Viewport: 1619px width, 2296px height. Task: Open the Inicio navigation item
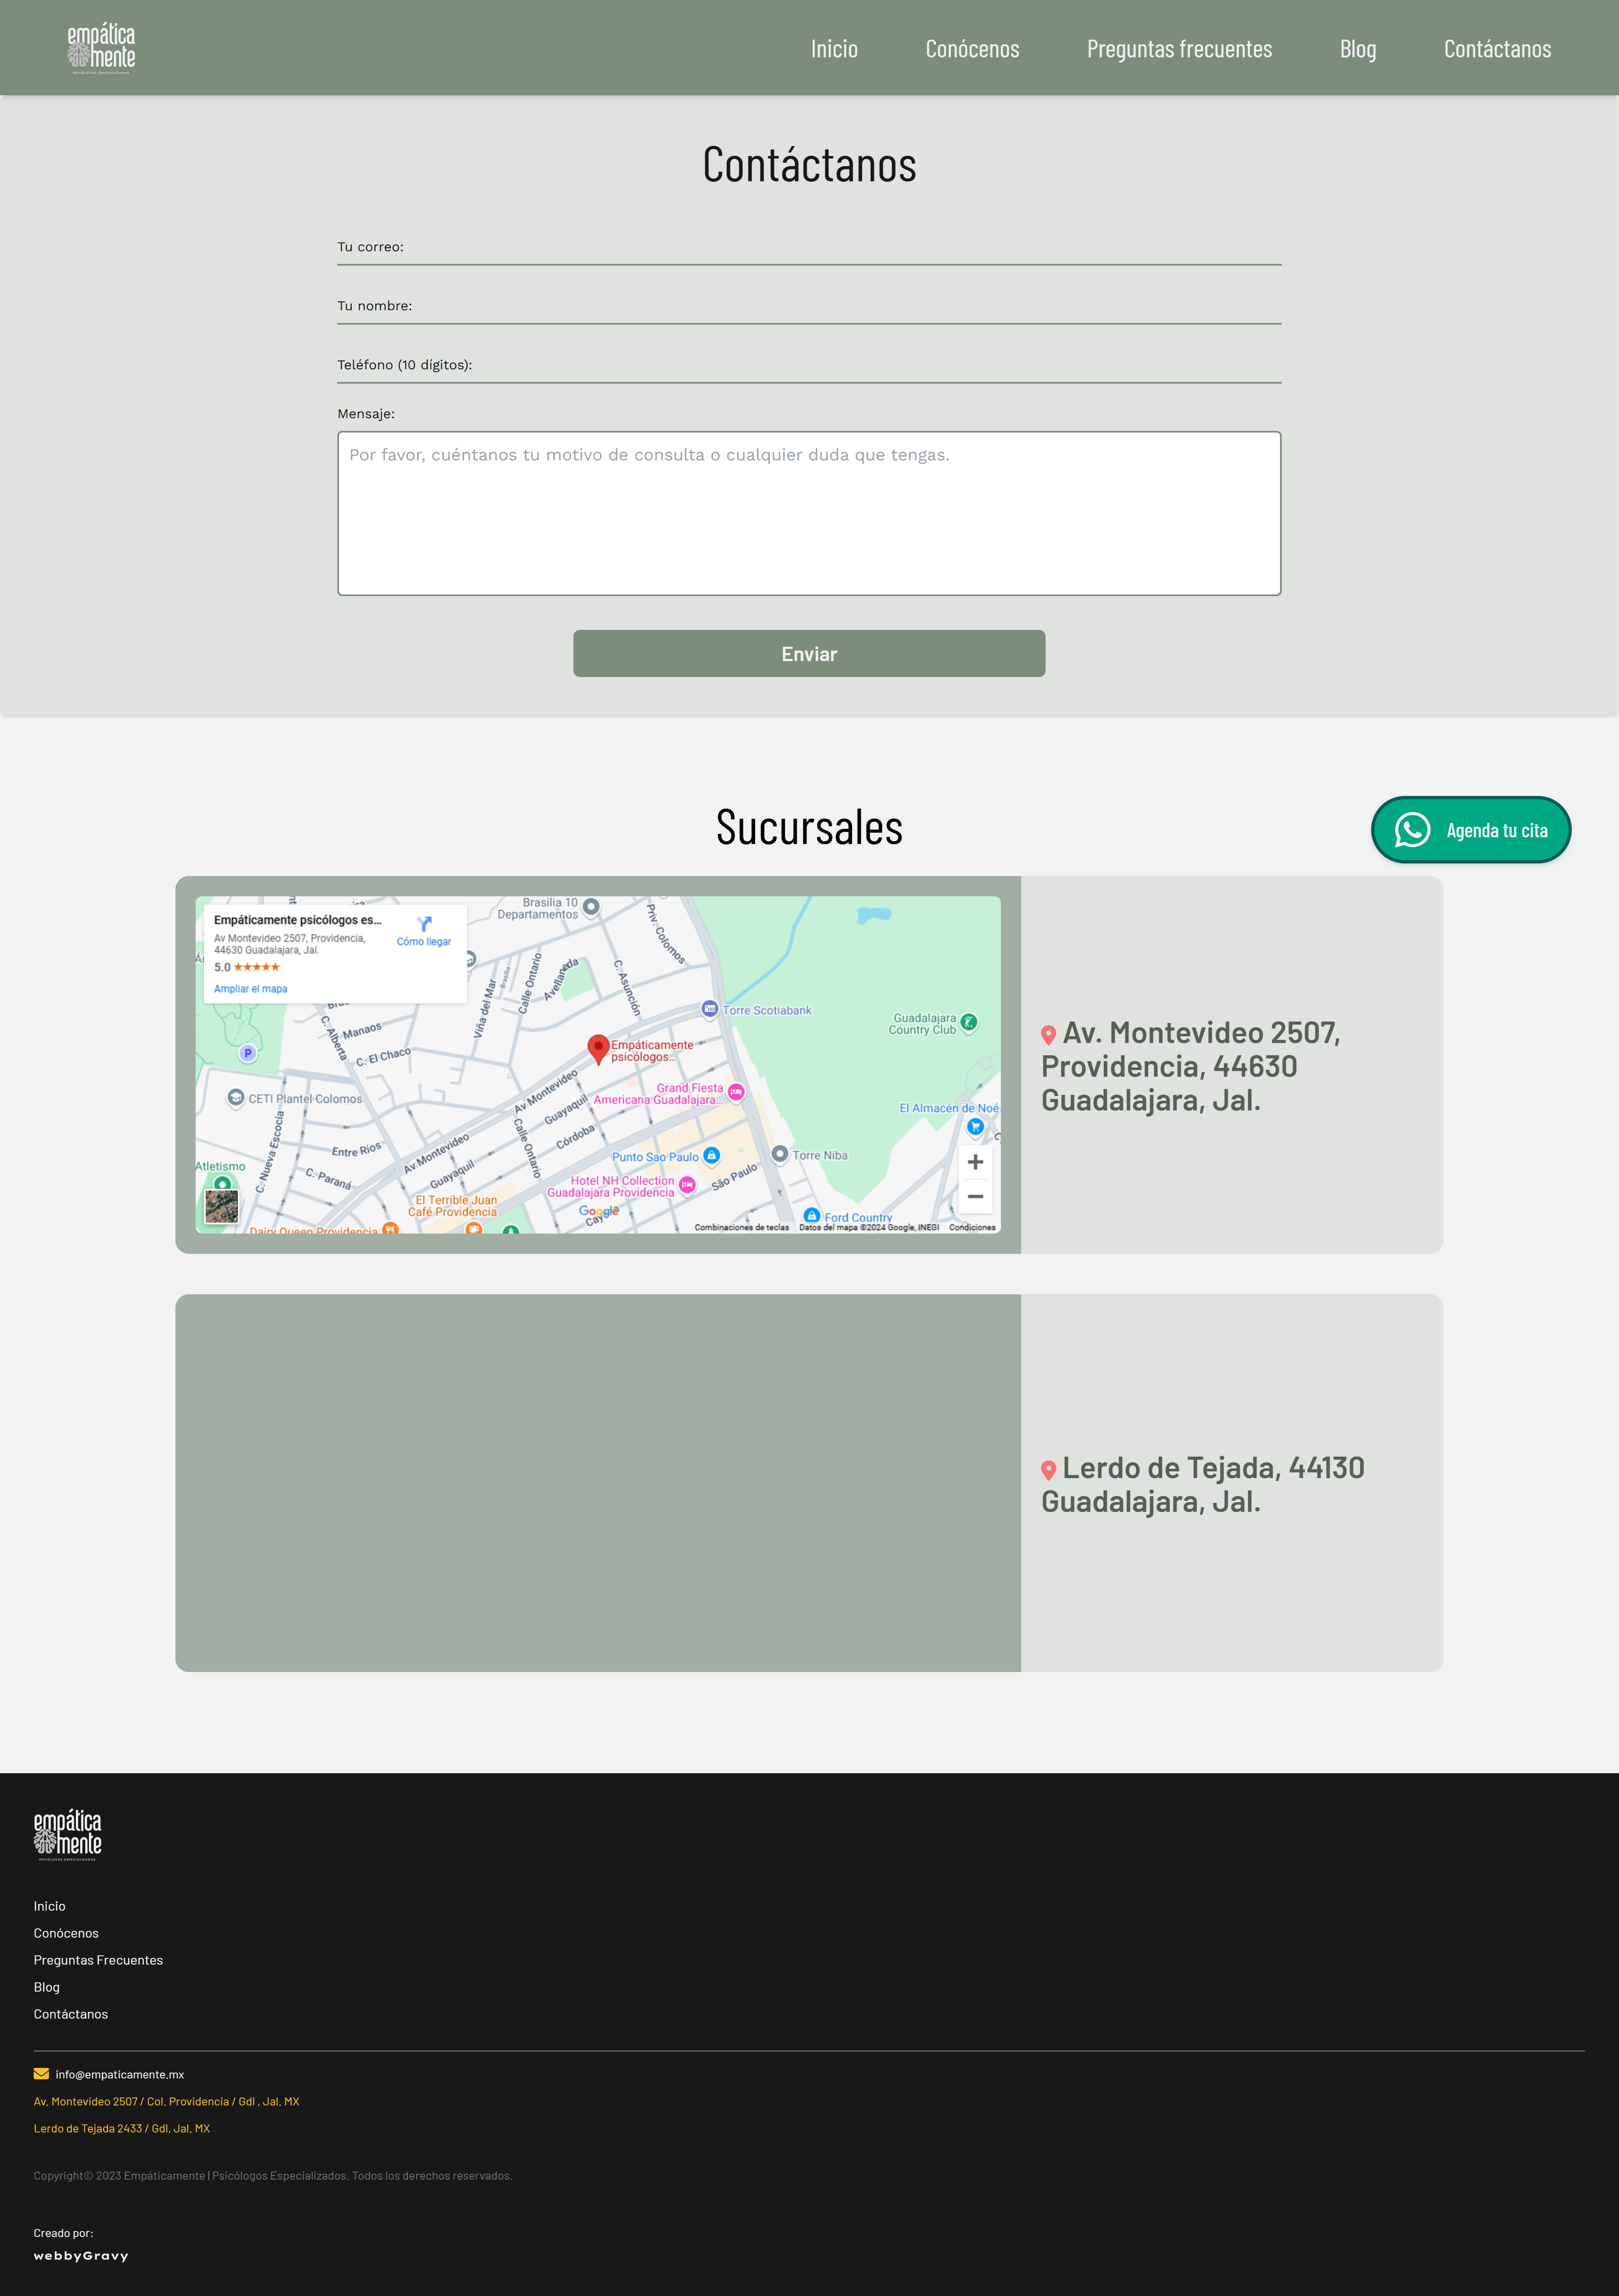pyautogui.click(x=834, y=48)
